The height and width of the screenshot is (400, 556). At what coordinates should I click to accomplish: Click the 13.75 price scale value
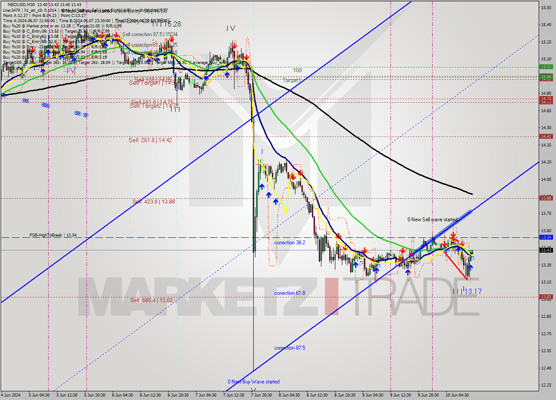tap(546, 213)
